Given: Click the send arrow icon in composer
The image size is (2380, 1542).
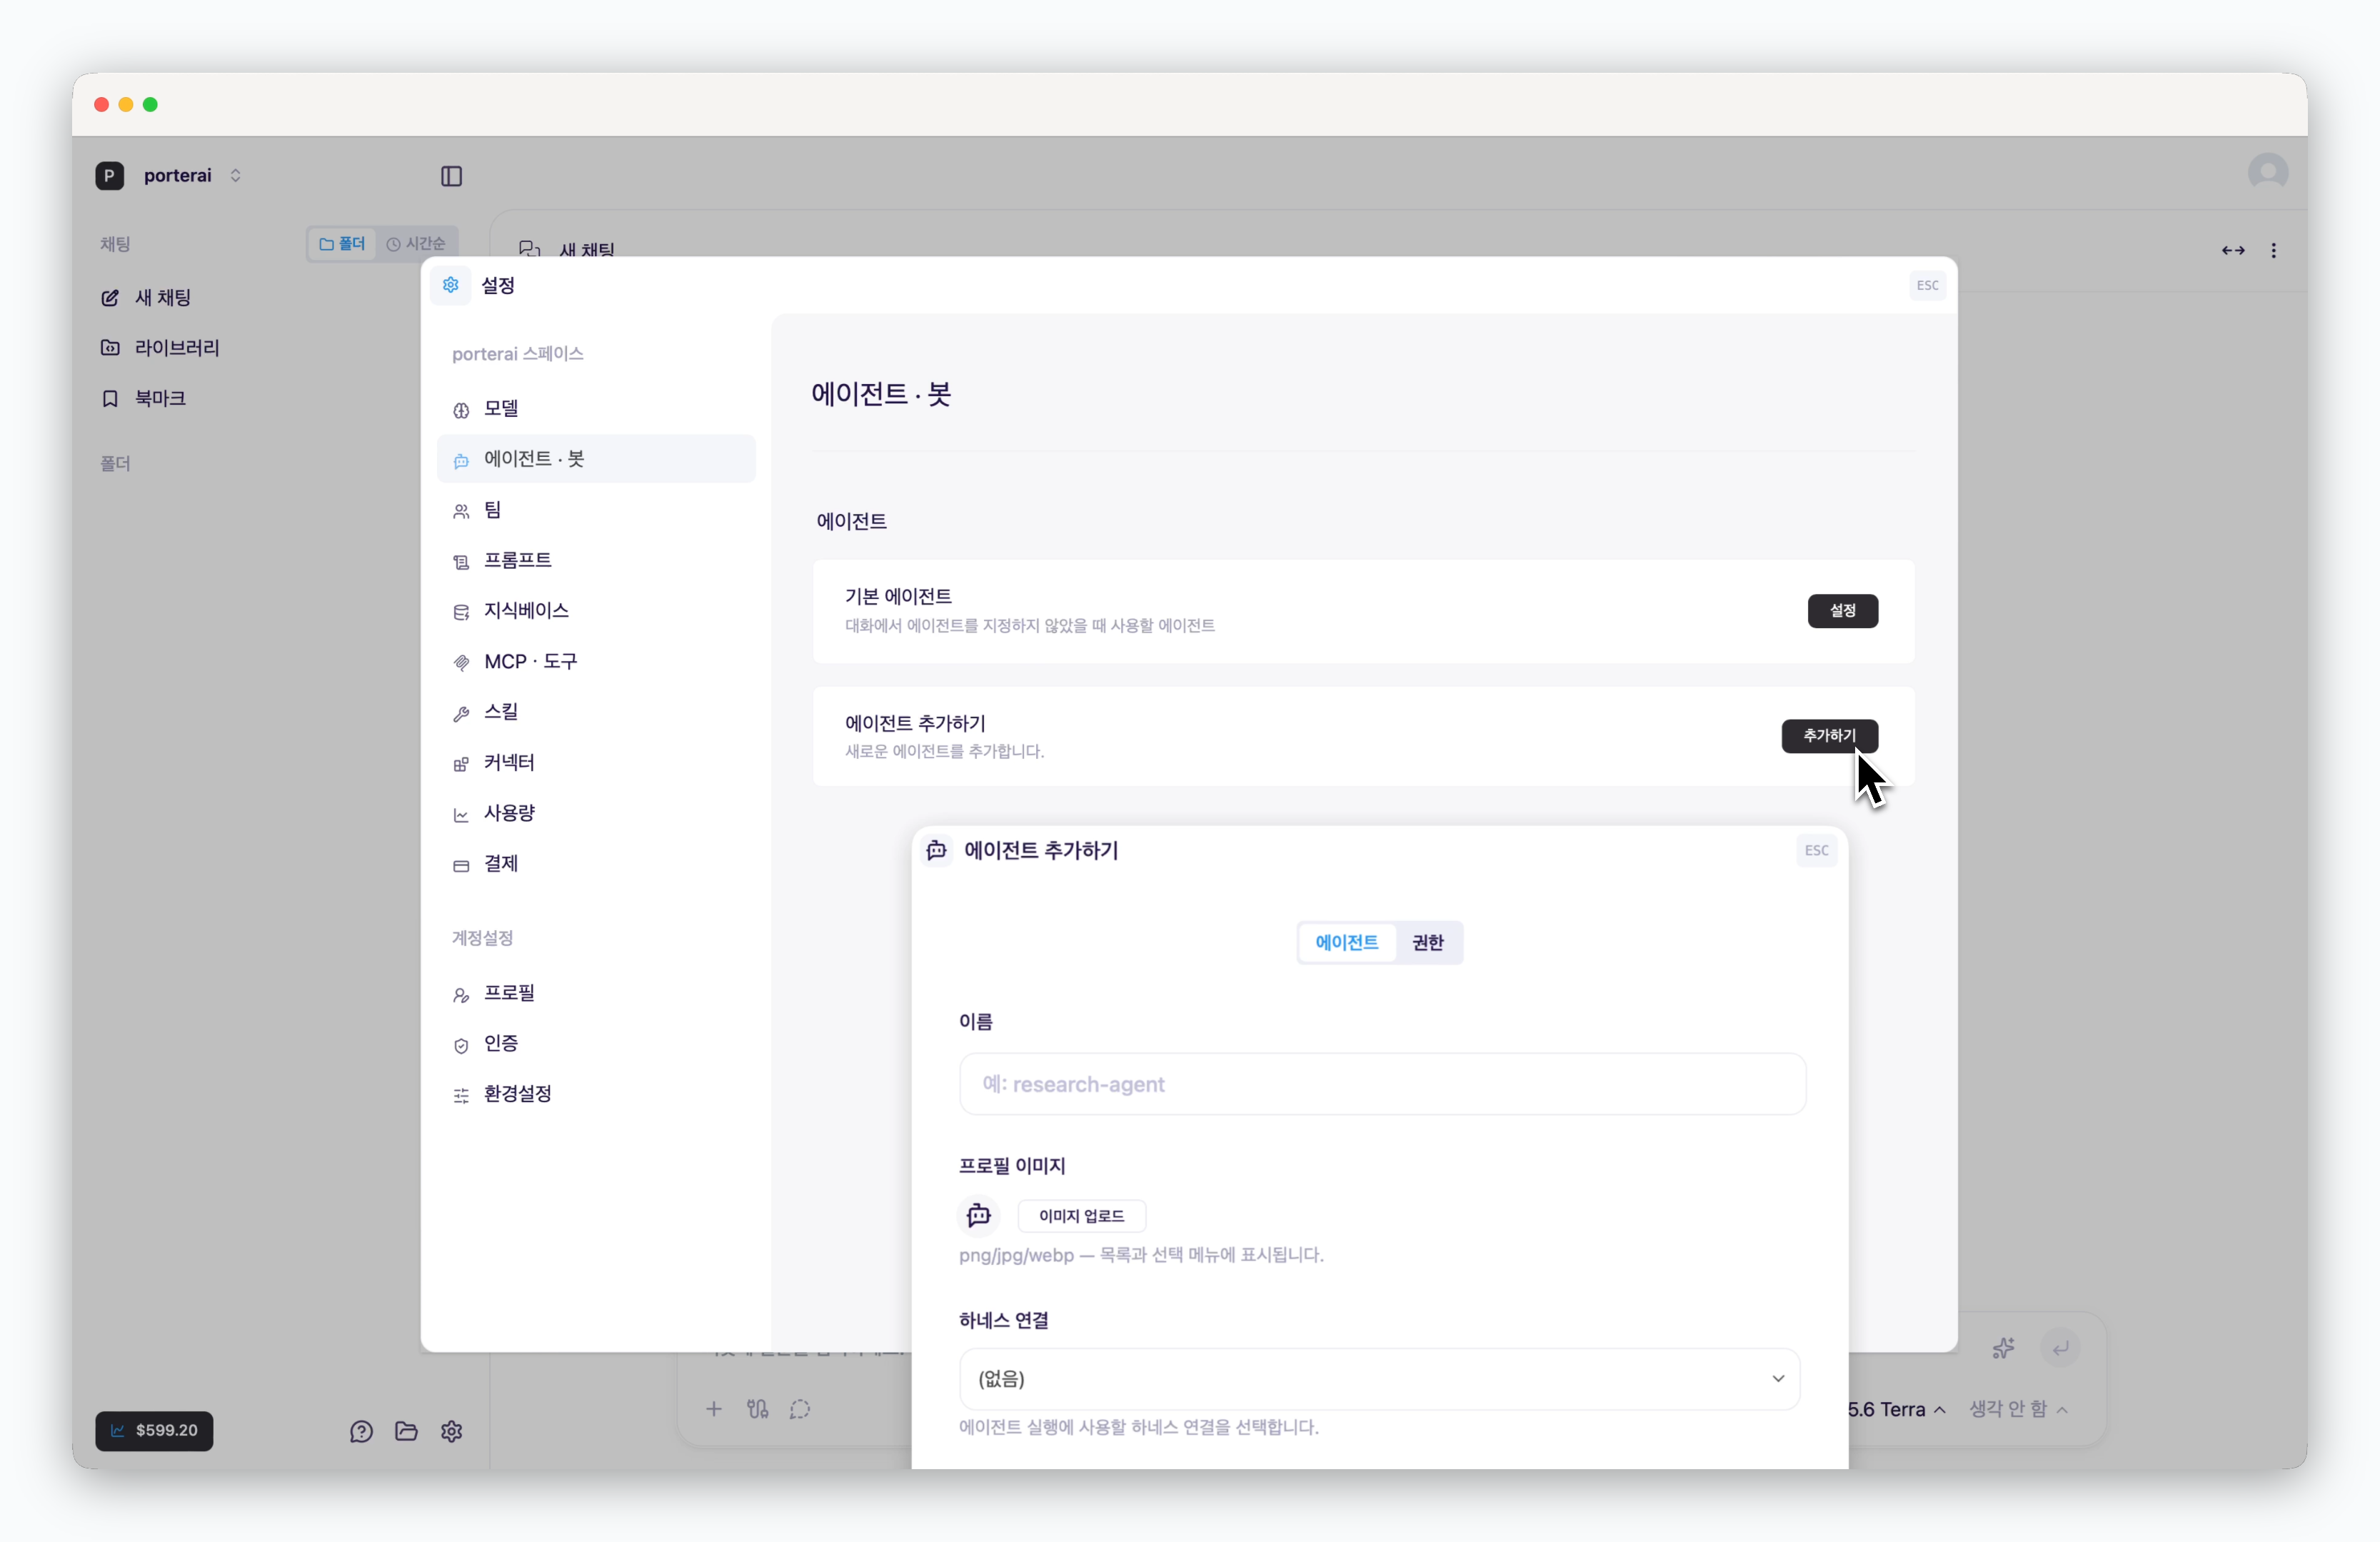Looking at the screenshot, I should 2060,1348.
